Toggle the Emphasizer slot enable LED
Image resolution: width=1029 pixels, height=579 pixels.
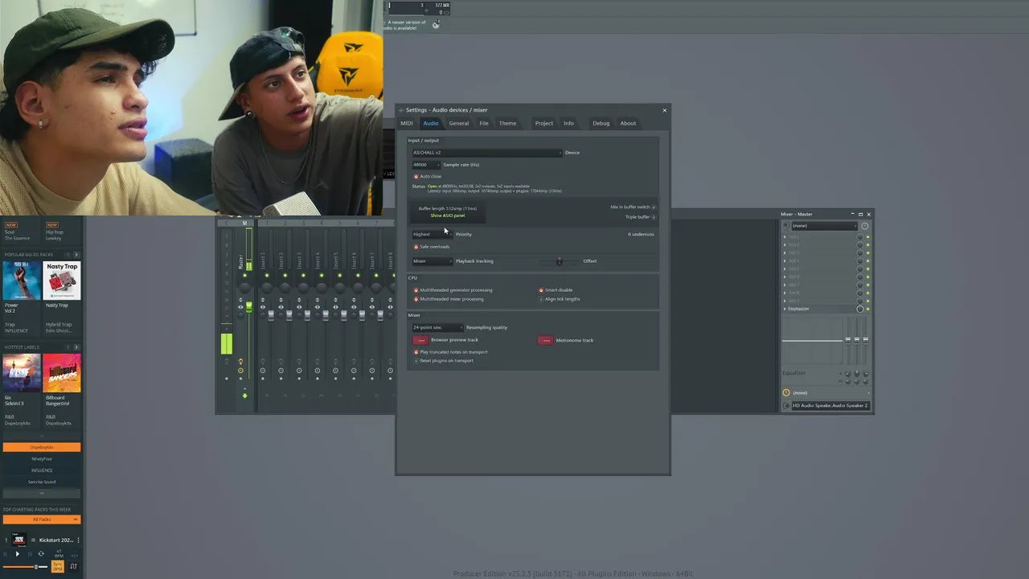pos(867,309)
